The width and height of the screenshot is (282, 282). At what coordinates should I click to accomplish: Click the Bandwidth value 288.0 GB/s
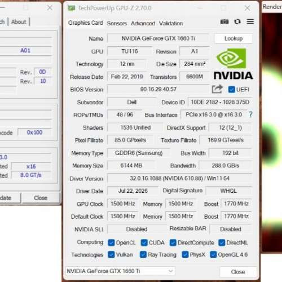[226, 166]
